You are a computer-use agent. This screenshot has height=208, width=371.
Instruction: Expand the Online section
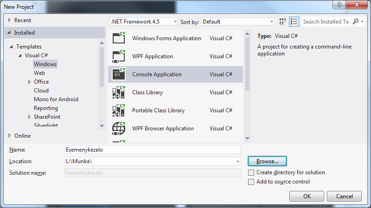point(9,135)
